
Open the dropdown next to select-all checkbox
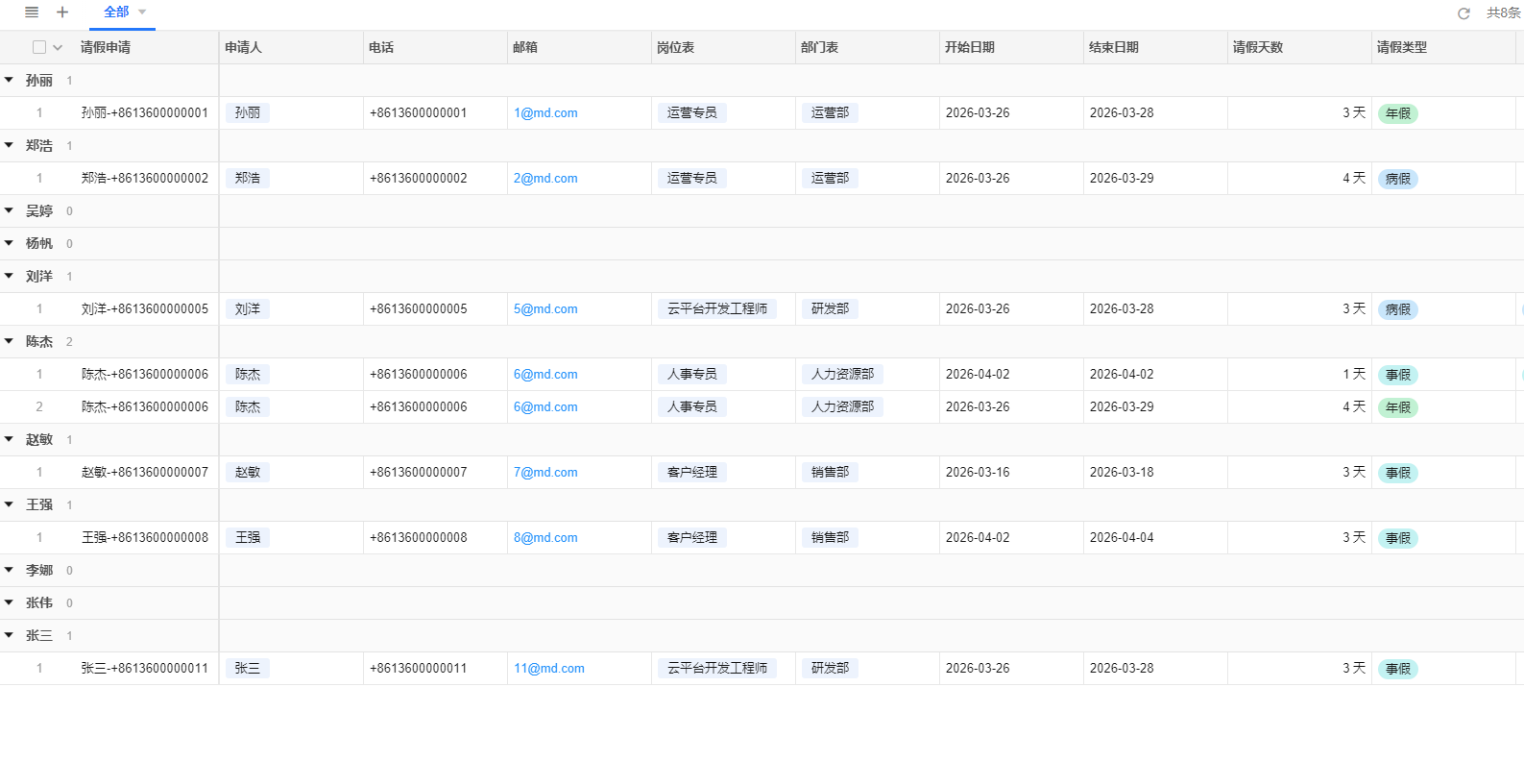58,47
